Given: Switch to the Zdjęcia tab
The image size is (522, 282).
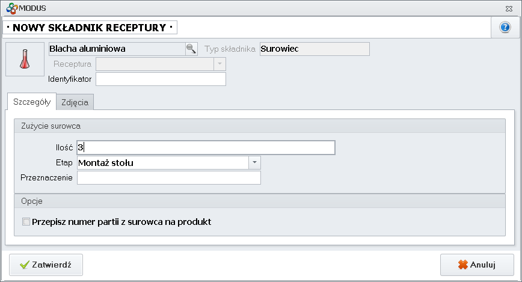Looking at the screenshot, I should click(x=75, y=102).
